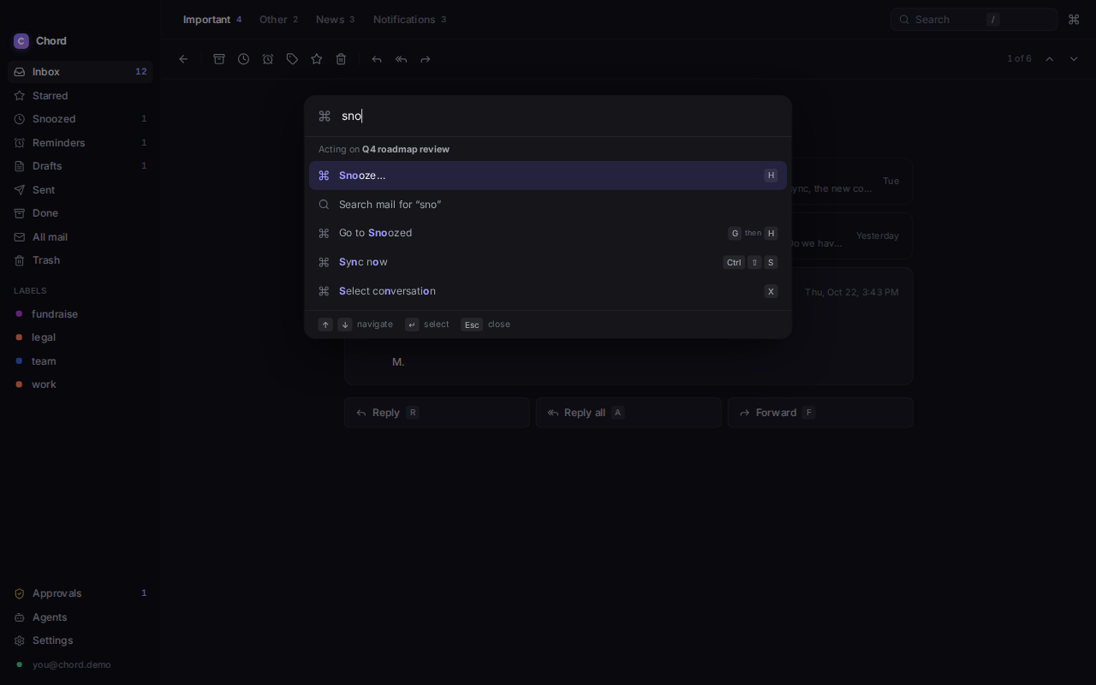
Task: Select the Sync now command
Action: point(548,262)
